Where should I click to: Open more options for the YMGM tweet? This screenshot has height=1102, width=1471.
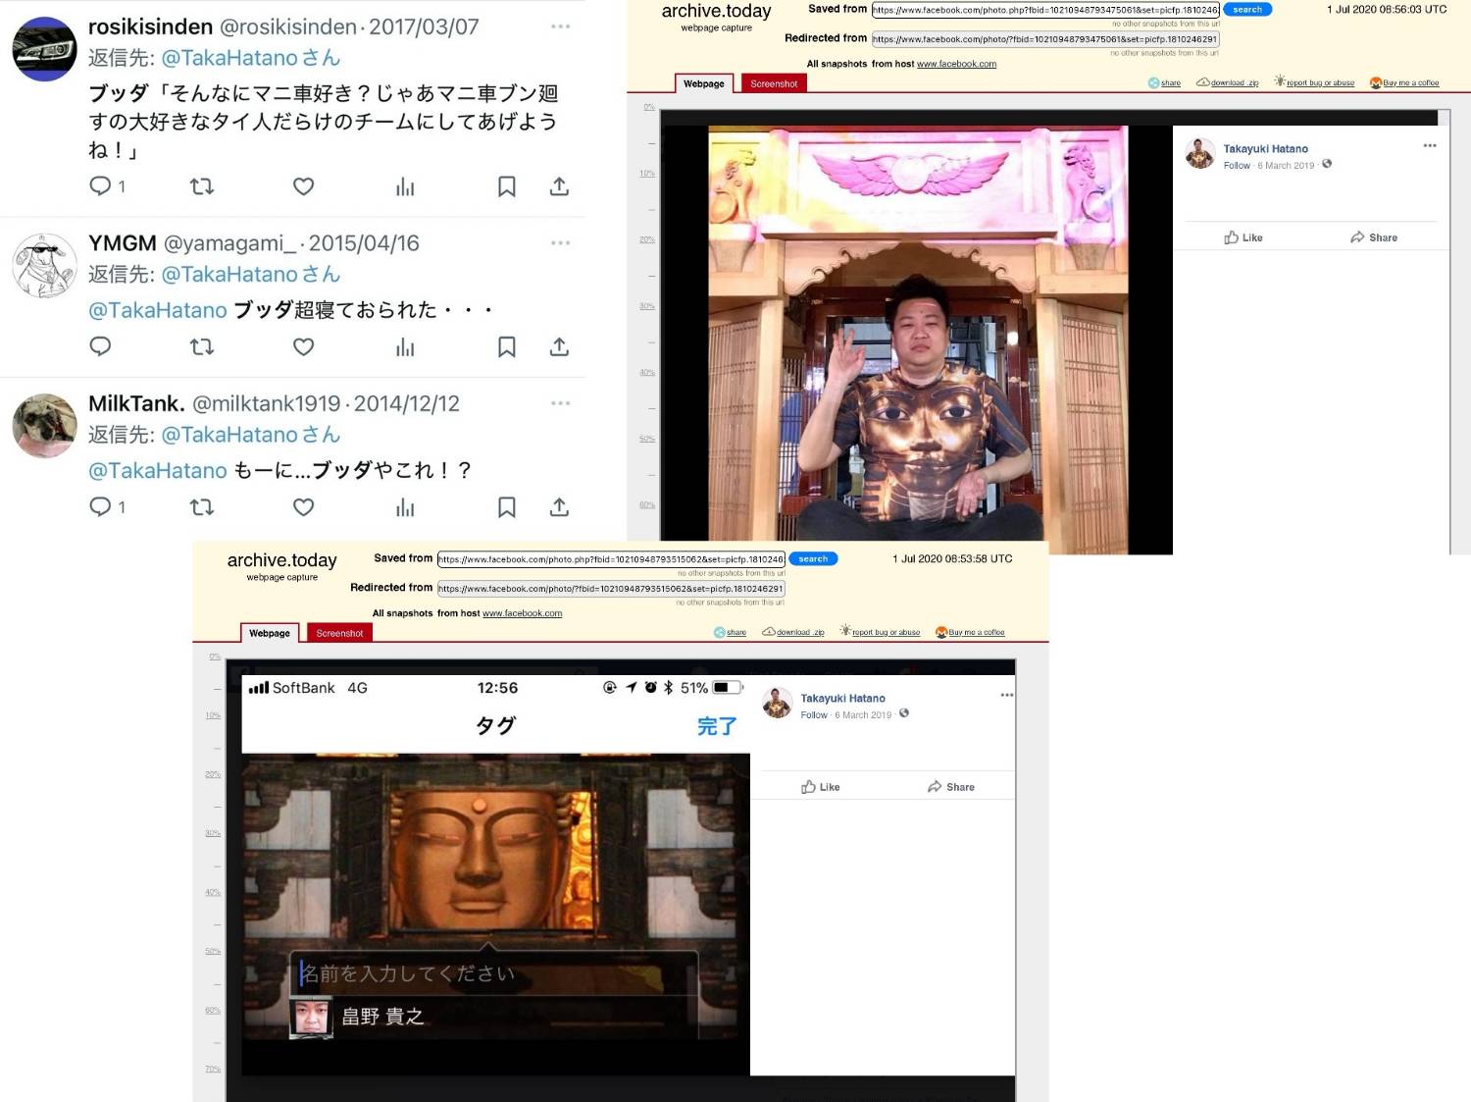[x=560, y=242]
